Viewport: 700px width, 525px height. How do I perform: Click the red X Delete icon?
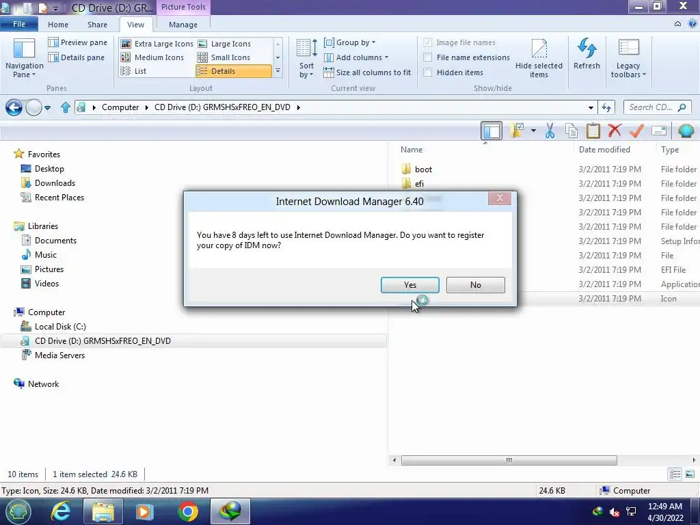pyautogui.click(x=615, y=131)
